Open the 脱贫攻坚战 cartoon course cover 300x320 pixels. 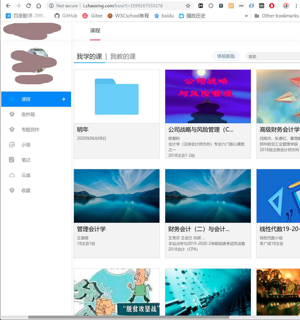click(117, 292)
